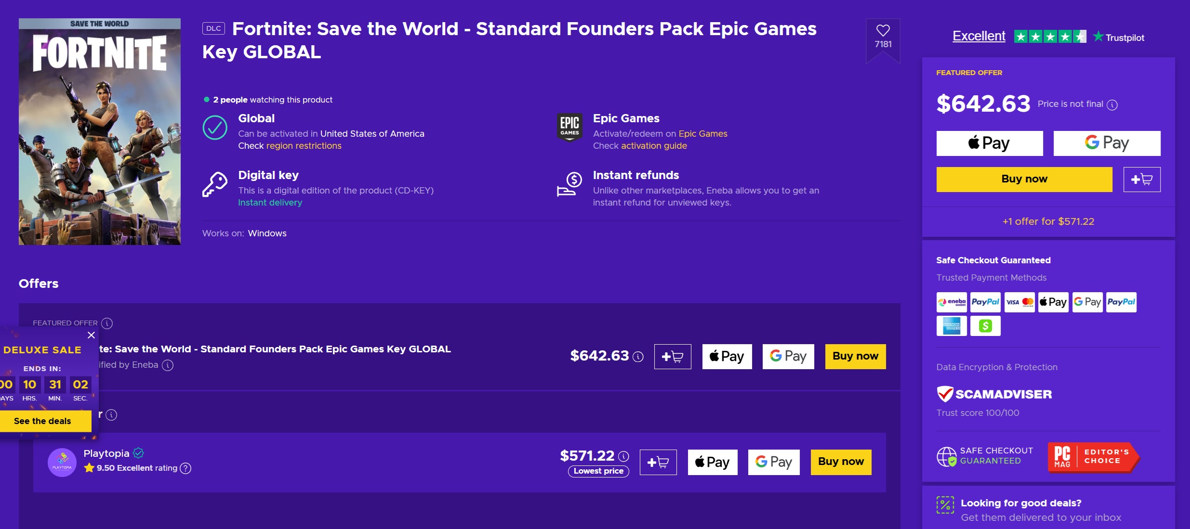Close the Deluxe Sale popup

click(91, 335)
